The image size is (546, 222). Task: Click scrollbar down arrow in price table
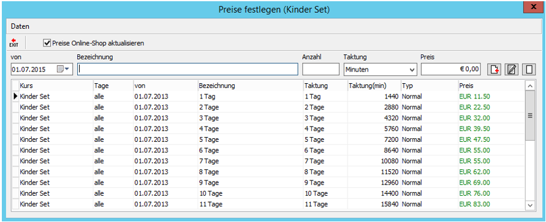[530, 205]
